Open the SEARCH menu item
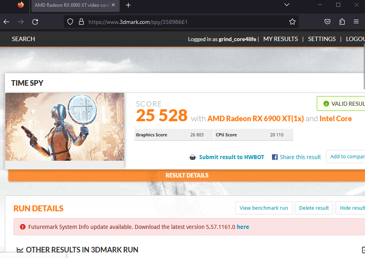The image size is (365, 258). [x=24, y=39]
